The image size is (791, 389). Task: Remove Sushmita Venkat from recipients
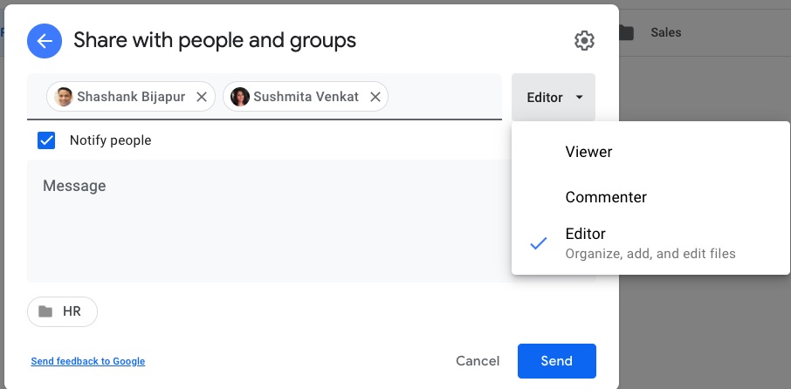(x=375, y=97)
